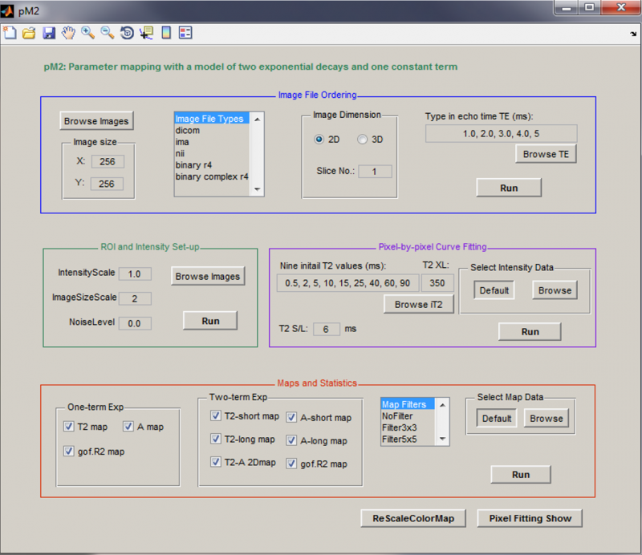Insert a legend using the toolbar icon

tap(185, 32)
